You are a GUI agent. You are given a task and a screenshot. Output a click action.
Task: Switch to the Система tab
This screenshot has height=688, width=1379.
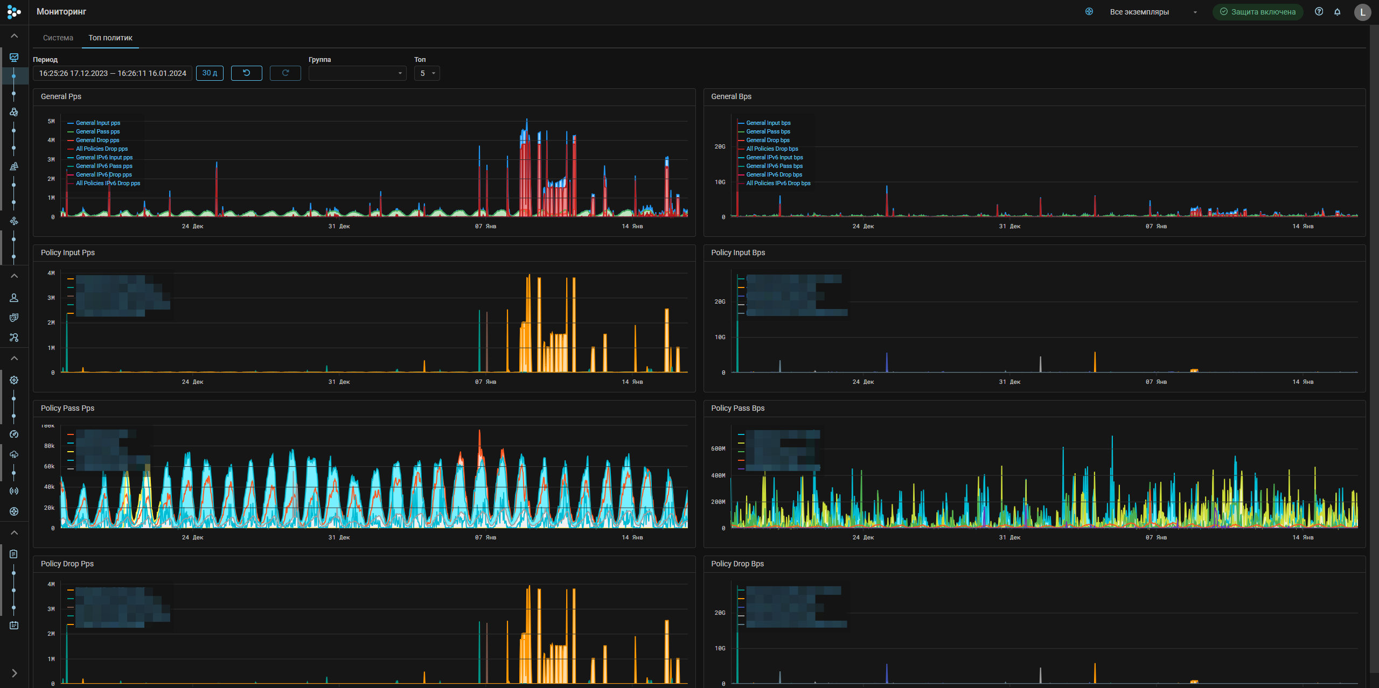tap(58, 38)
